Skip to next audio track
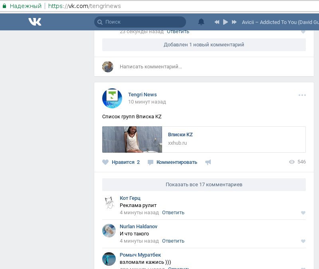 234,22
